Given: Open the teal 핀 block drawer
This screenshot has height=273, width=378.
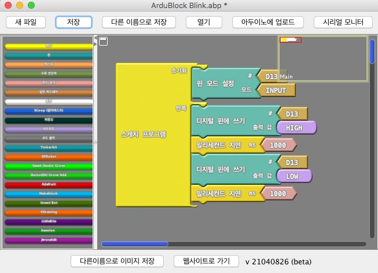Looking at the screenshot, I should pos(49,55).
